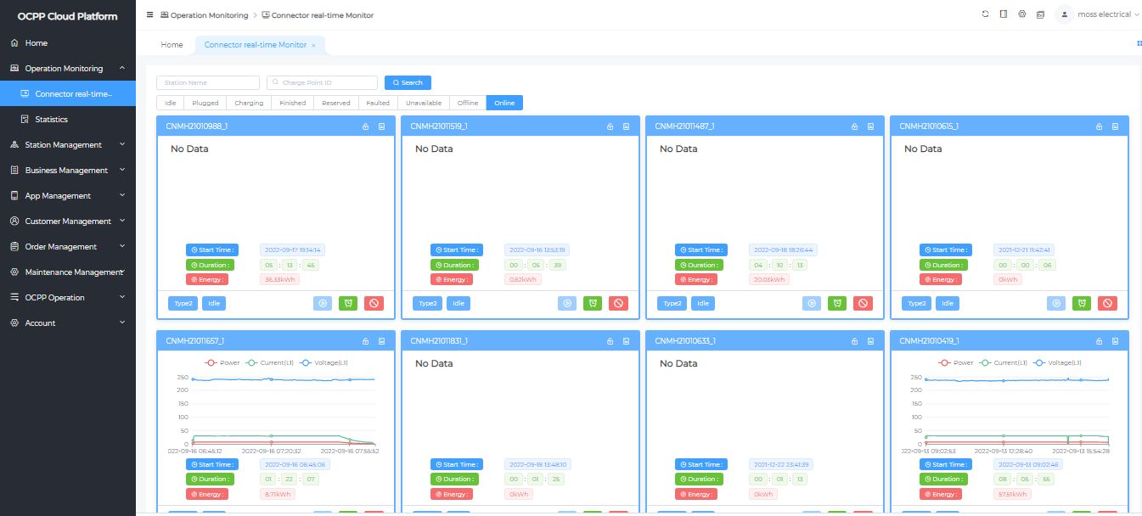Expand the Order Management sidebar menu
Screen dimensions: 1142x516
point(68,246)
